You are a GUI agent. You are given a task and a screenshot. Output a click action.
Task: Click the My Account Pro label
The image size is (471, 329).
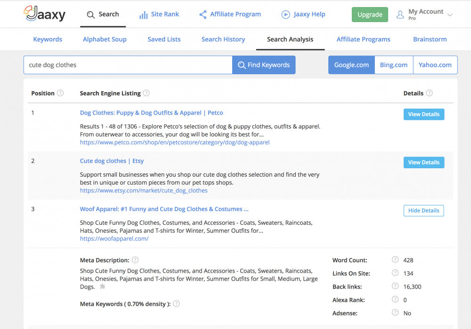426,14
